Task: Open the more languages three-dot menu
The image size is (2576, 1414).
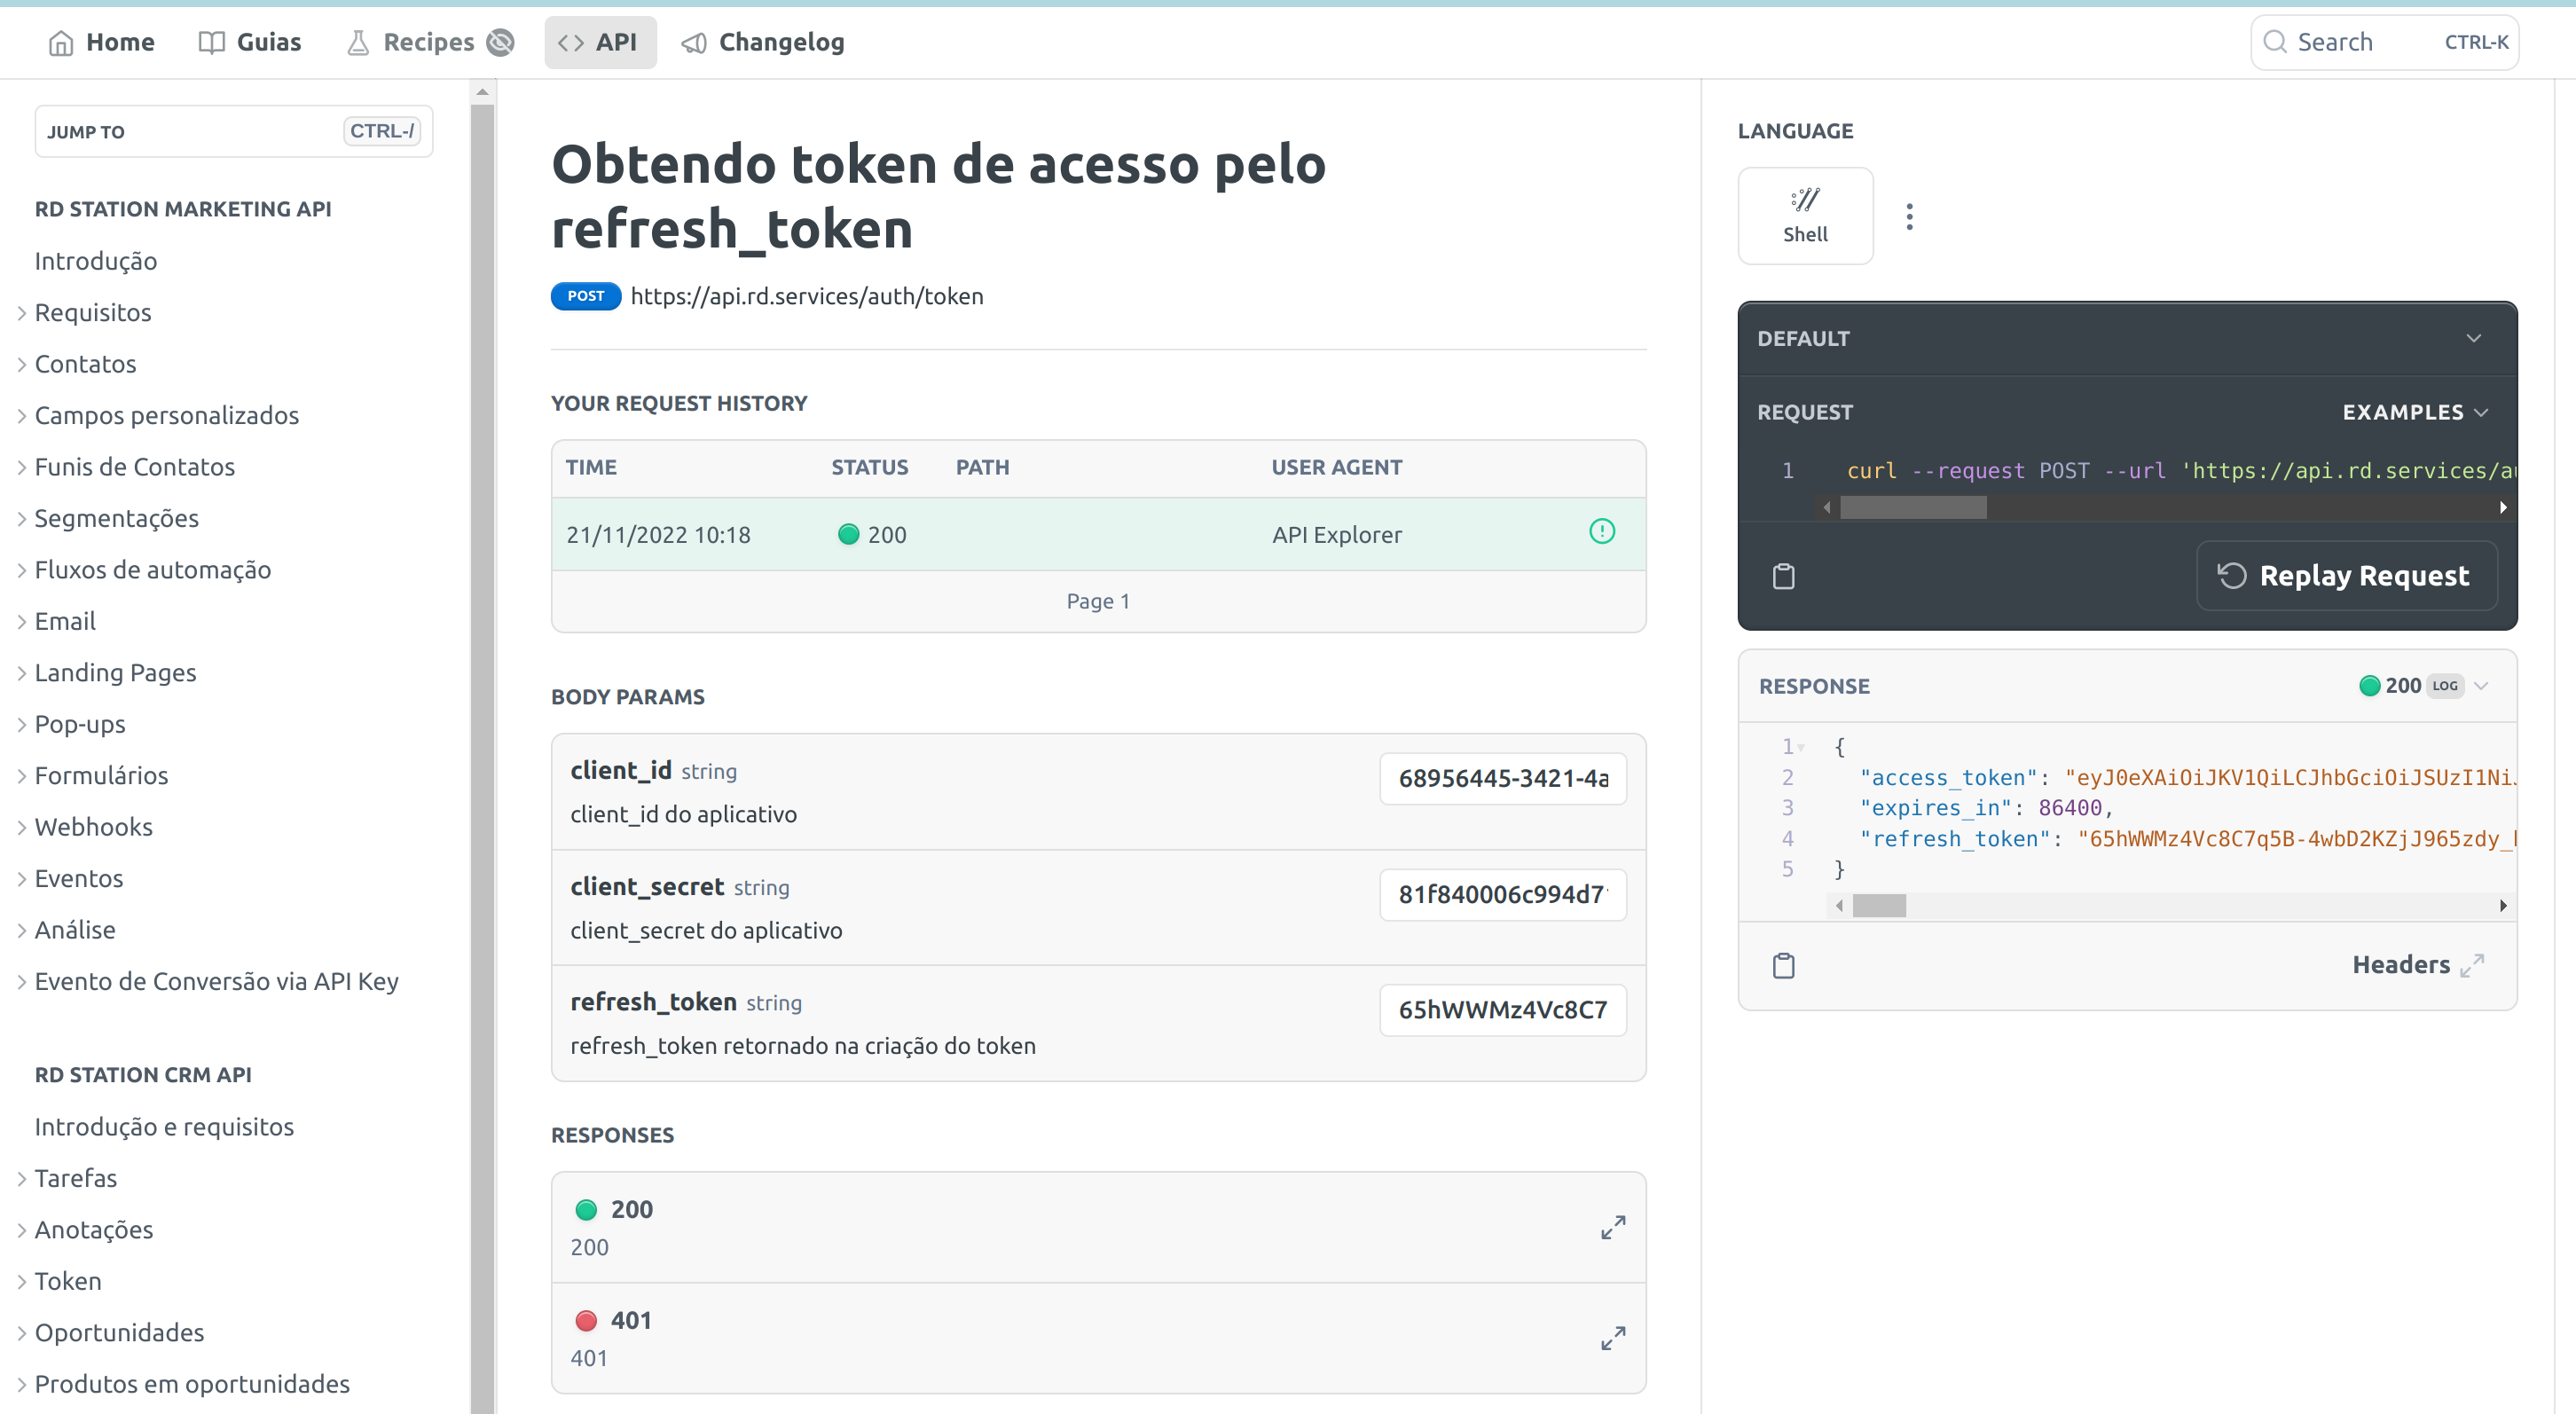Action: pos(1909,216)
